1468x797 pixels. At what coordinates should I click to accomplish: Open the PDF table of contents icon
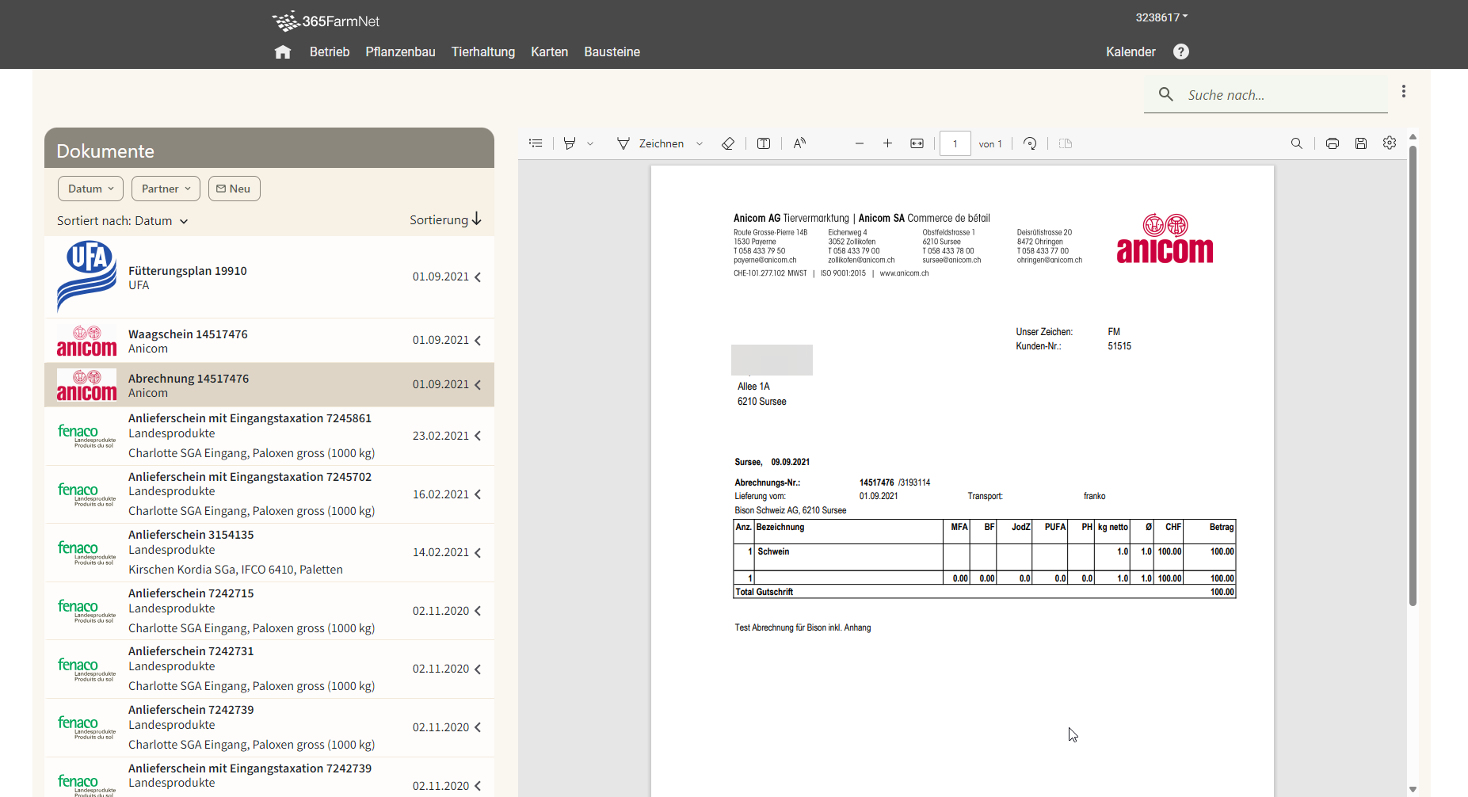pyautogui.click(x=536, y=143)
